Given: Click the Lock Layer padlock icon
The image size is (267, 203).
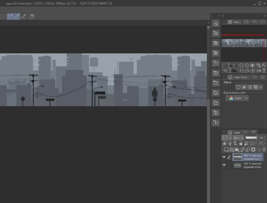Looking at the screenshot, I should click(x=241, y=143).
